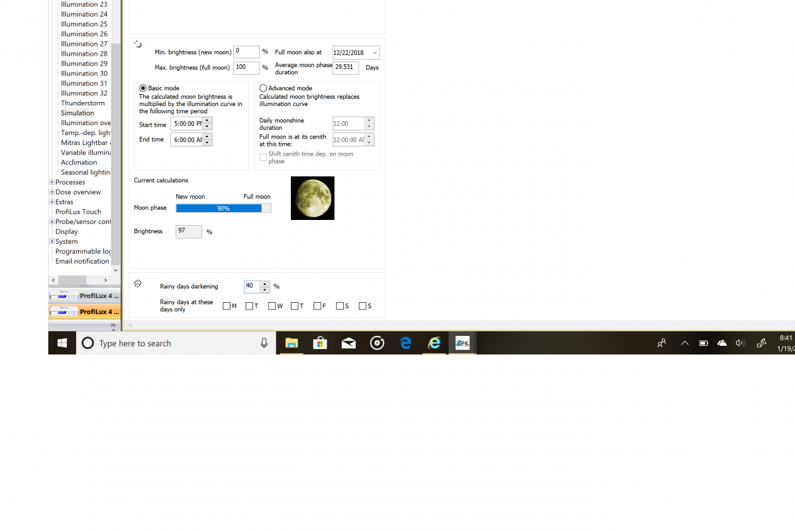Click the tree pane horizontal scrollbar thumb
Image resolution: width=795 pixels, height=530 pixels.
click(72, 280)
